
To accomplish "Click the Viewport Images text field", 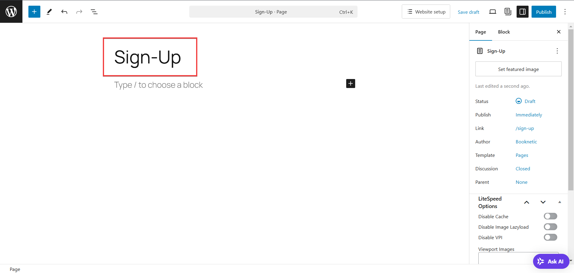I will click(518, 258).
